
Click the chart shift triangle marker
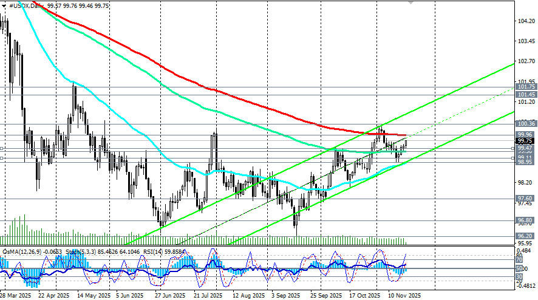click(x=410, y=2)
